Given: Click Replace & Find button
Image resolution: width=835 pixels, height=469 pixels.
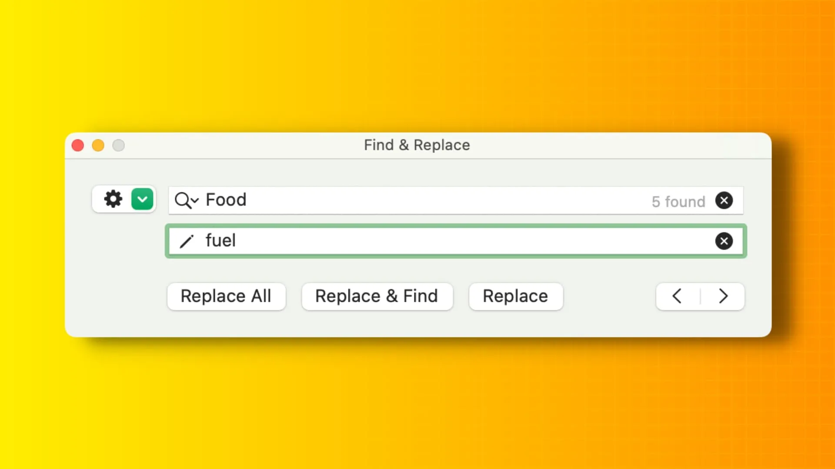Looking at the screenshot, I should point(376,296).
